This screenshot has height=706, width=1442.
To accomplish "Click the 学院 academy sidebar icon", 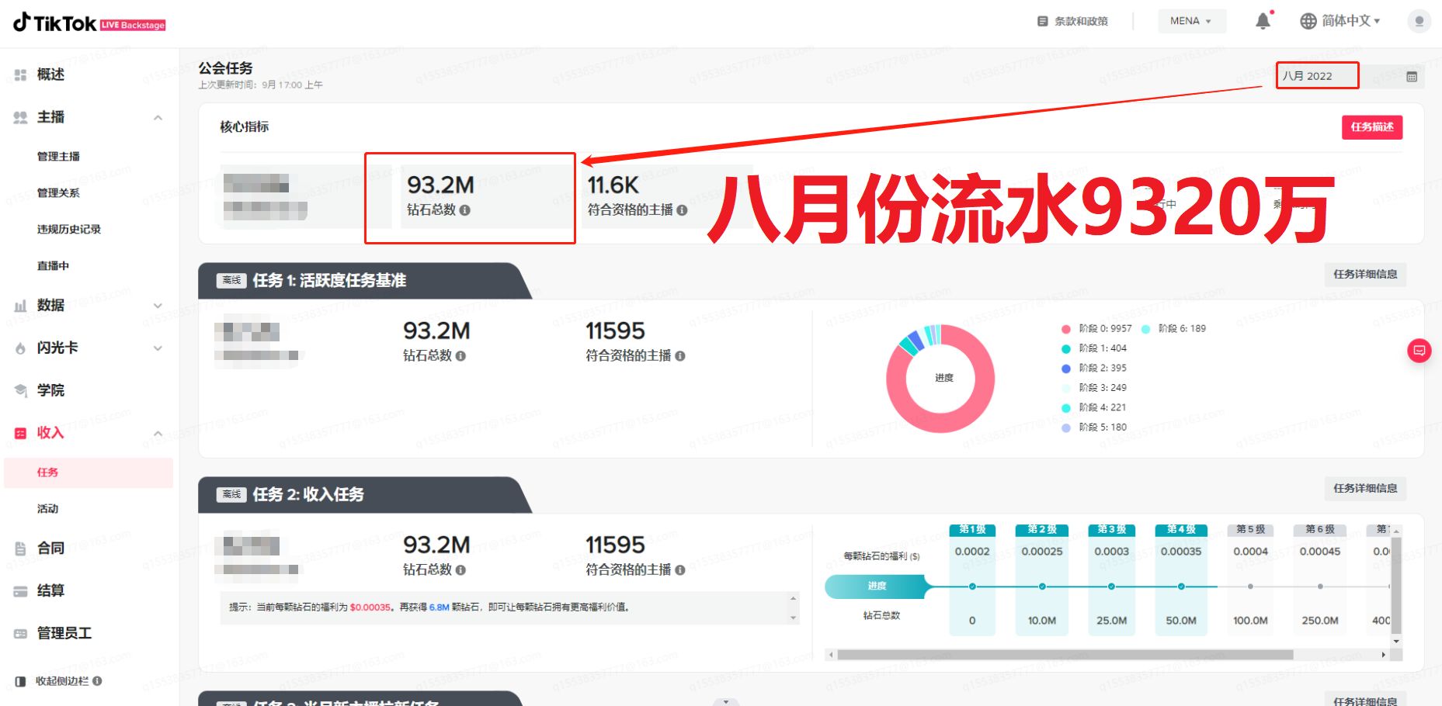I will (x=22, y=390).
